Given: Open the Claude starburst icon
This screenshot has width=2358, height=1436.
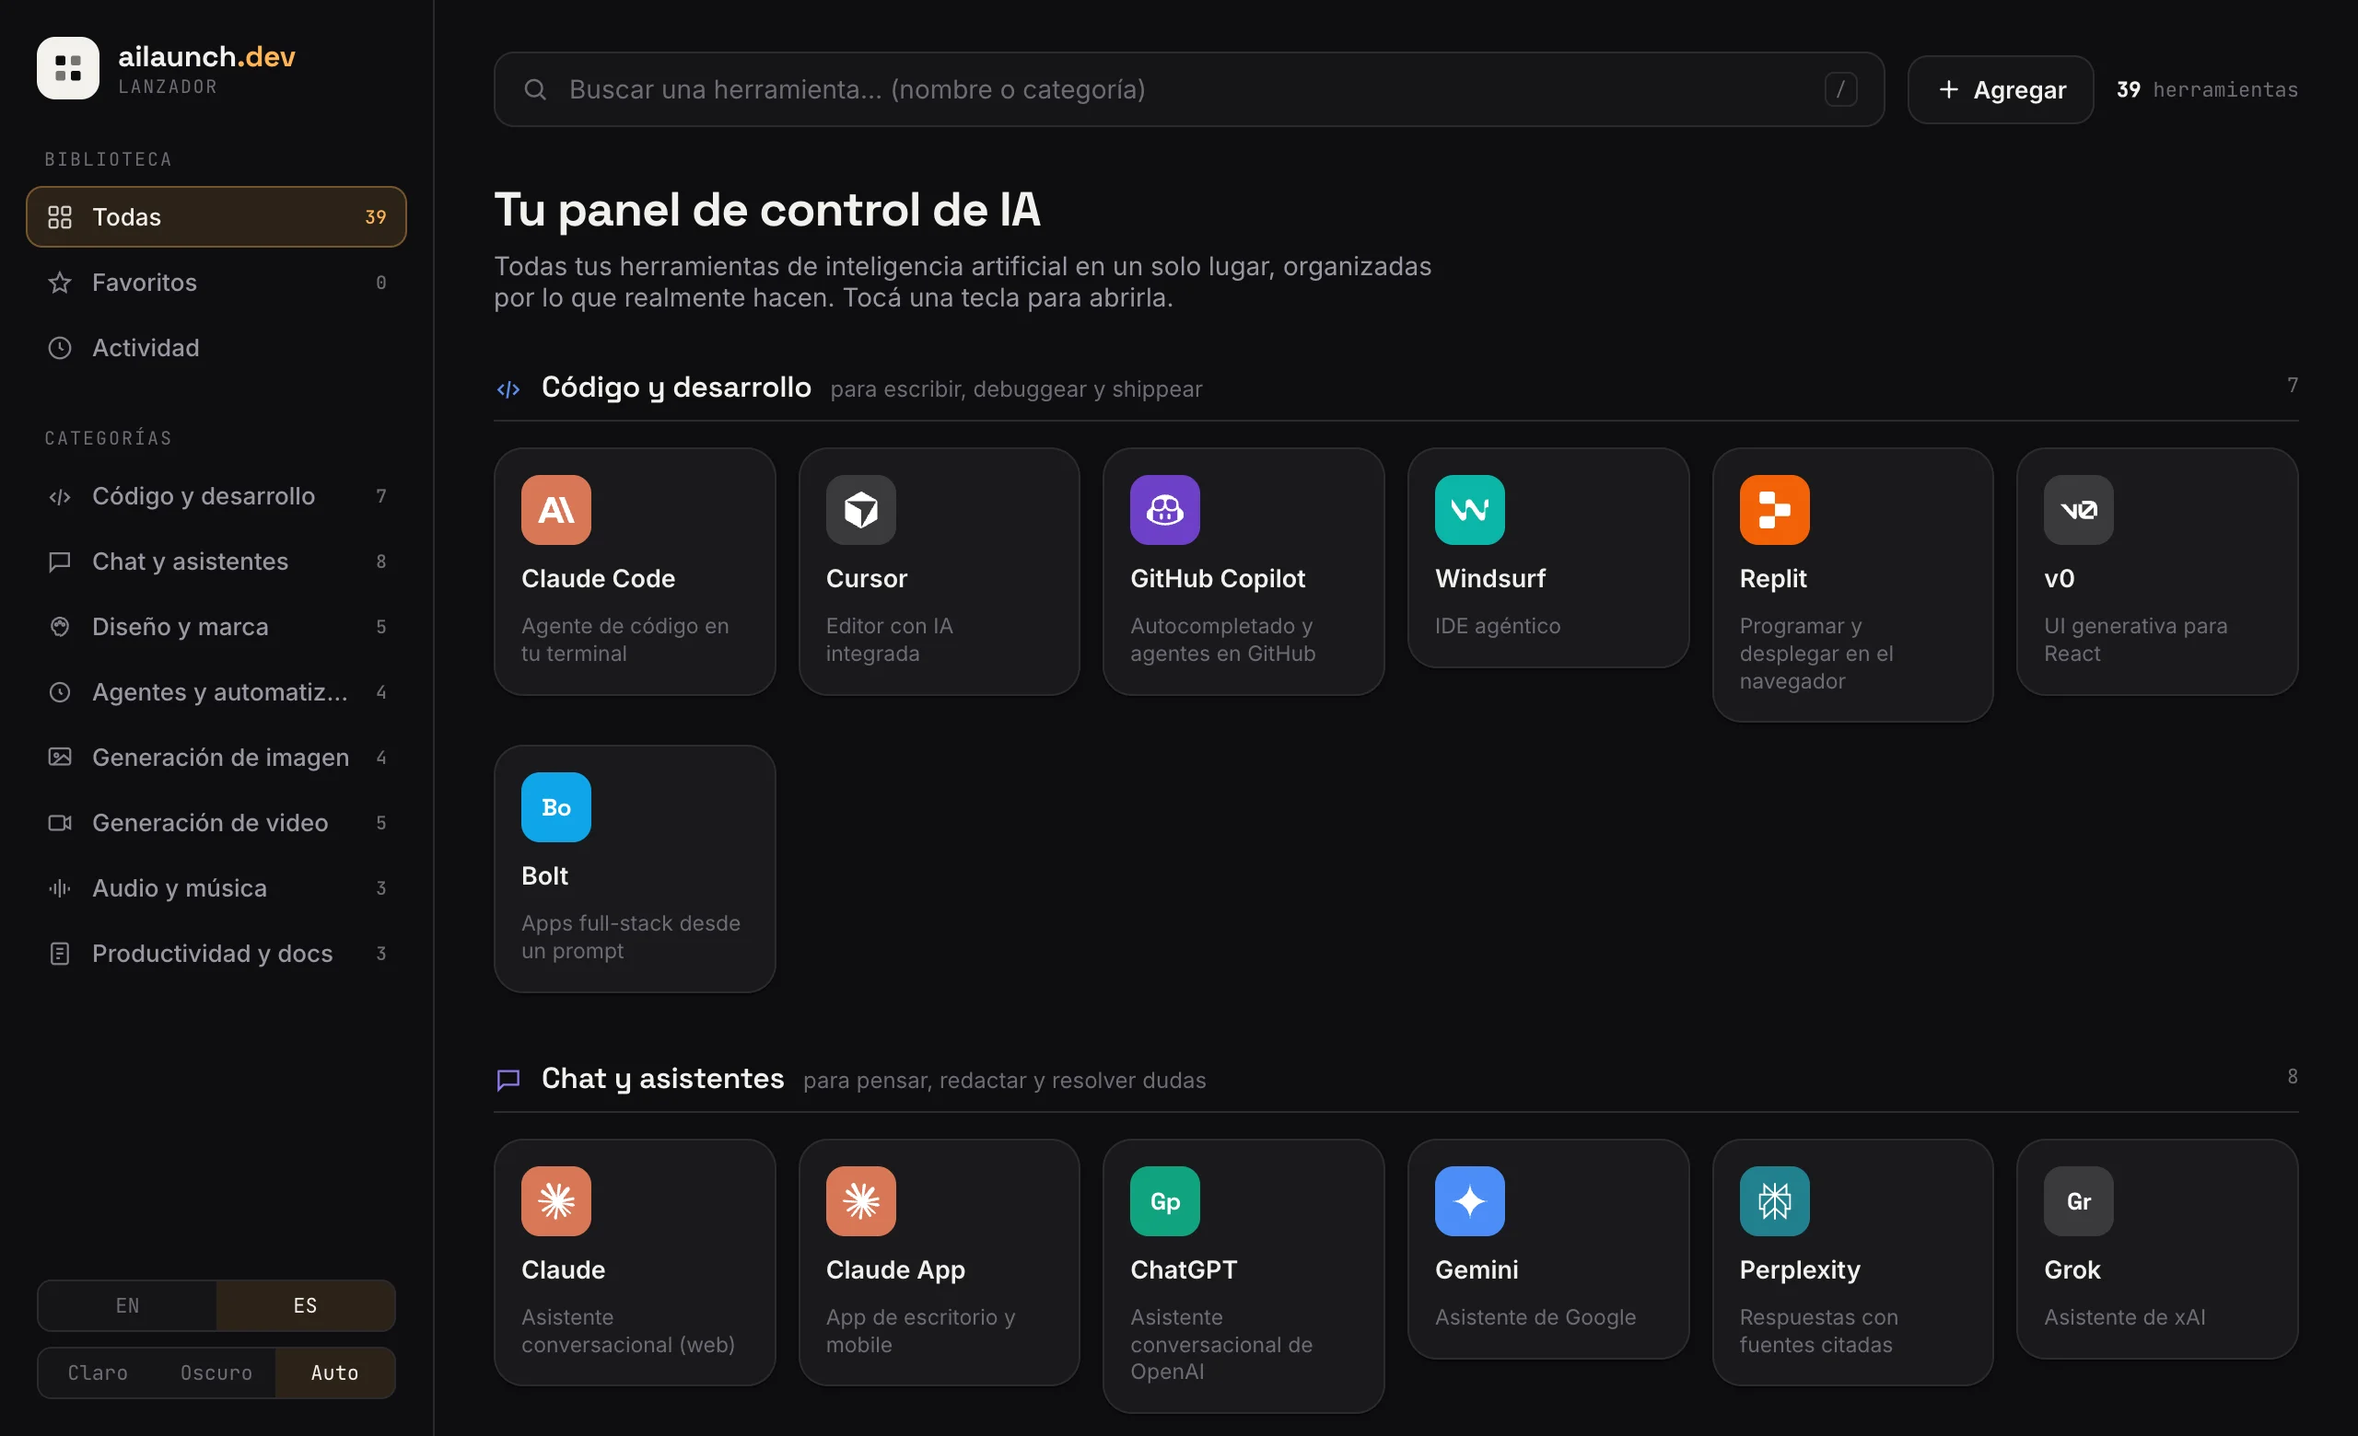Looking at the screenshot, I should (x=556, y=1201).
